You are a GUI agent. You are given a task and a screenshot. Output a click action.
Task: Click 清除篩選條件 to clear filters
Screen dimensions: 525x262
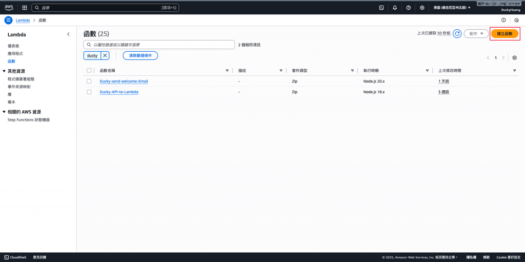[140, 55]
